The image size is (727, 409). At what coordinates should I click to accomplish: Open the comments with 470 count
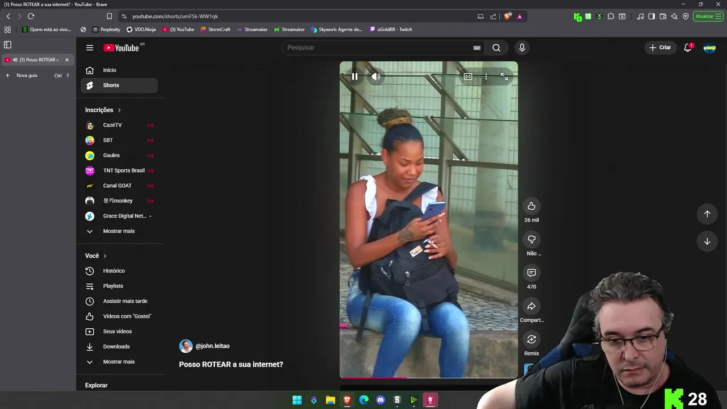tap(532, 273)
